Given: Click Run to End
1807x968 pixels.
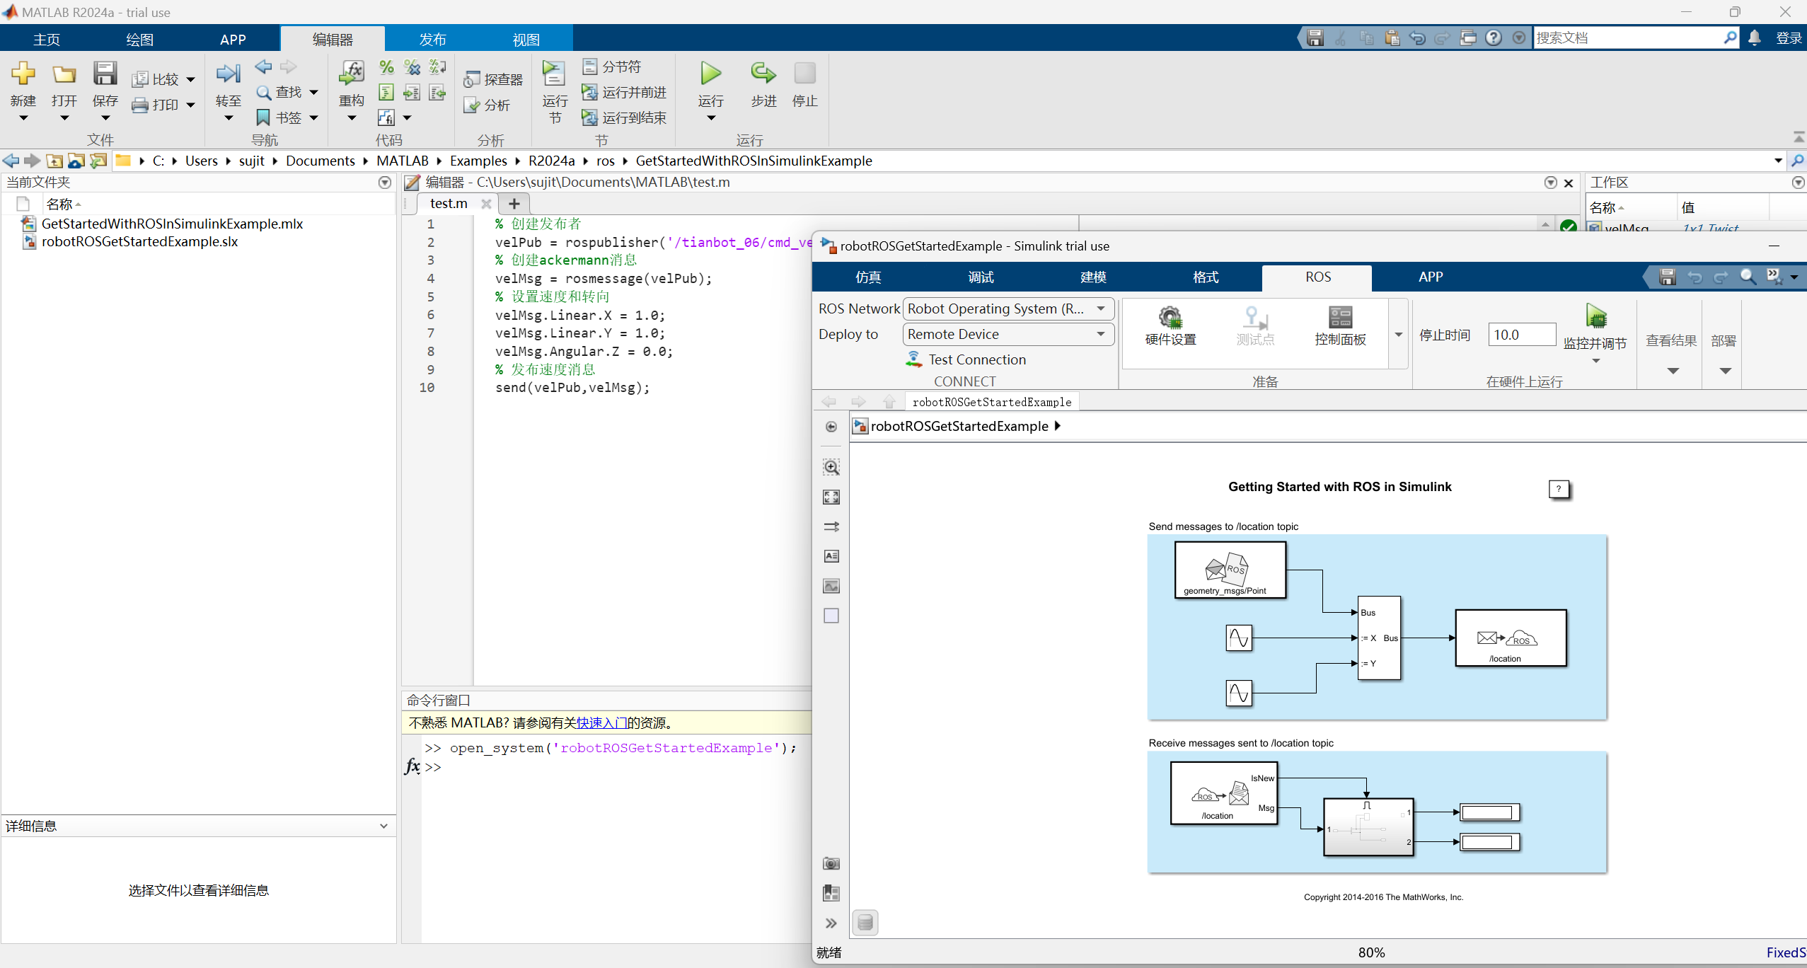Looking at the screenshot, I should 624,117.
